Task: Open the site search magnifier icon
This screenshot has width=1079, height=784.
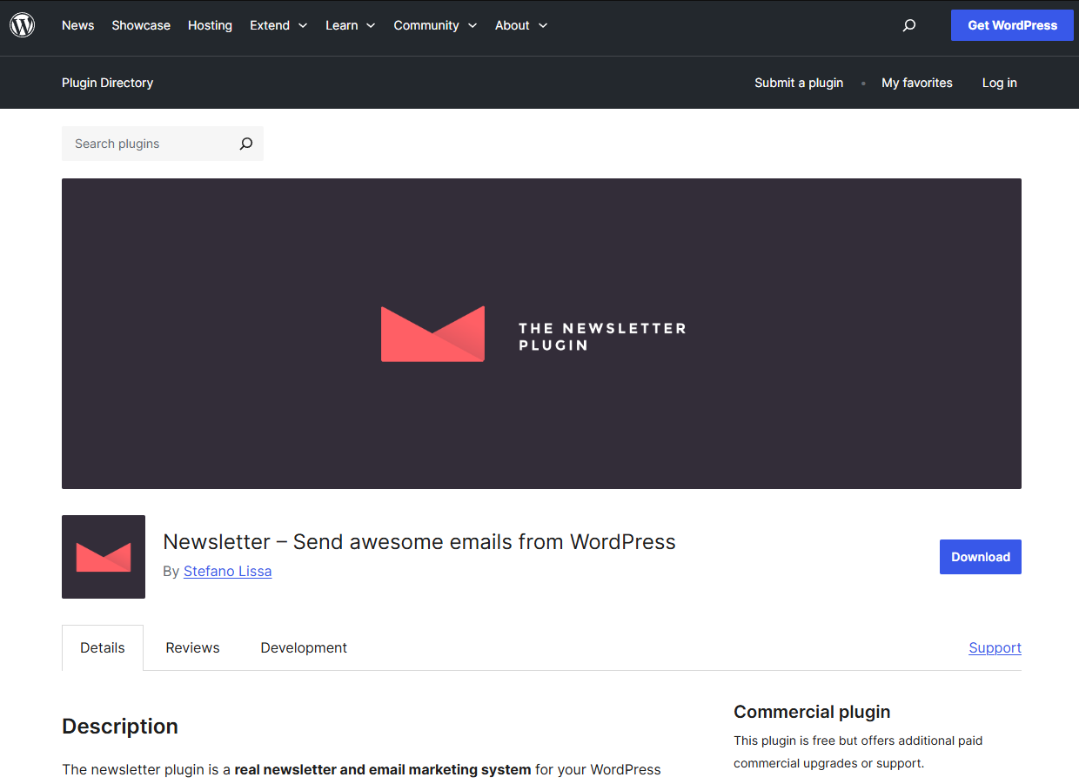Action: [x=909, y=25]
